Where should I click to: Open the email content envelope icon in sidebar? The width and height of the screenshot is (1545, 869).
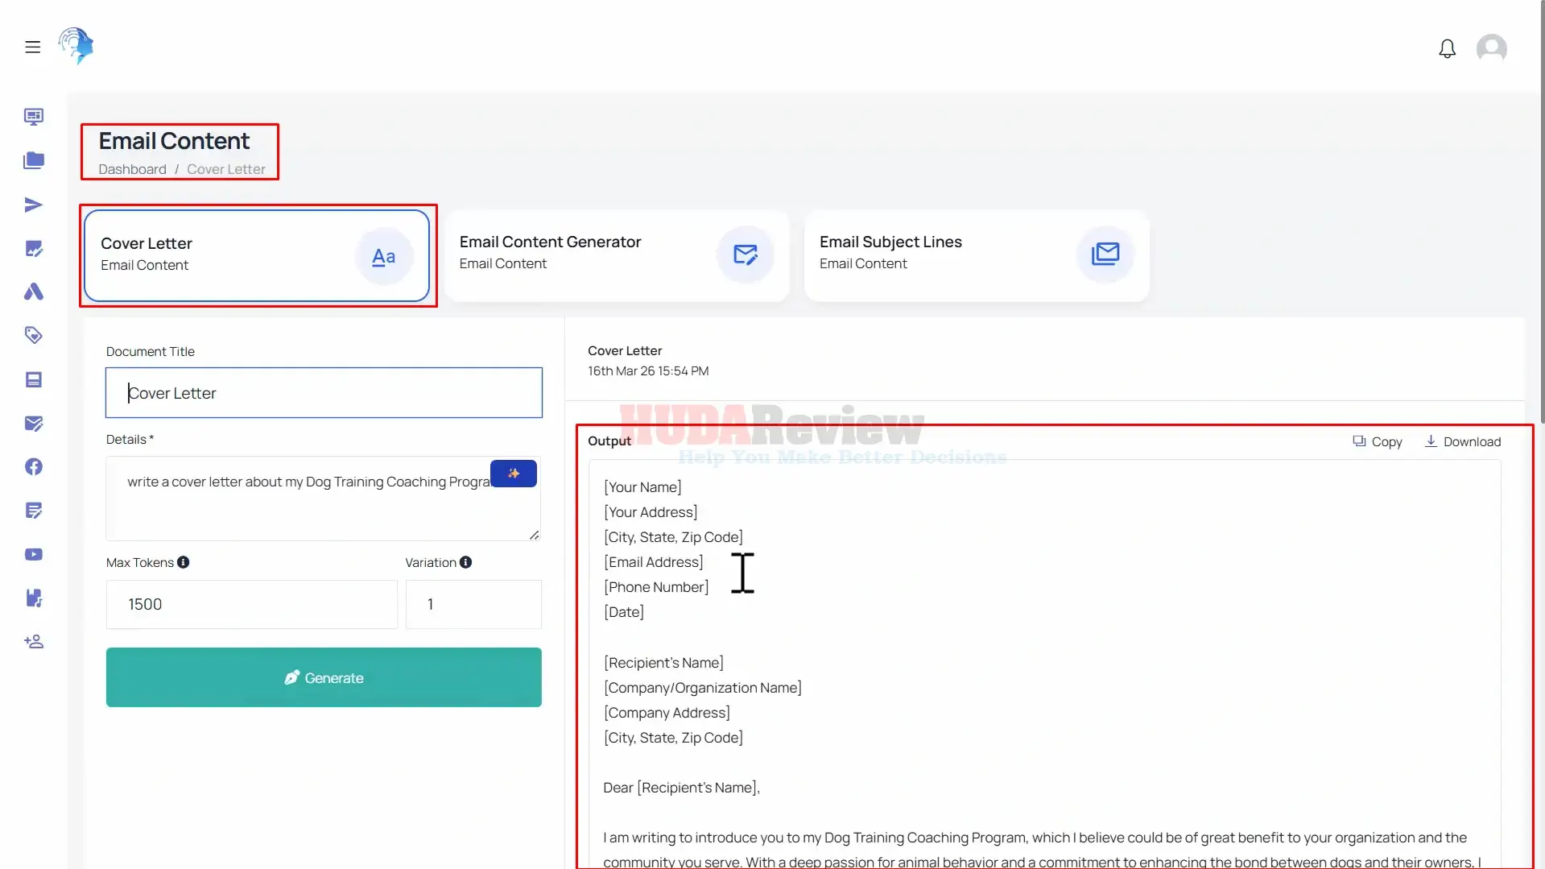pos(34,423)
